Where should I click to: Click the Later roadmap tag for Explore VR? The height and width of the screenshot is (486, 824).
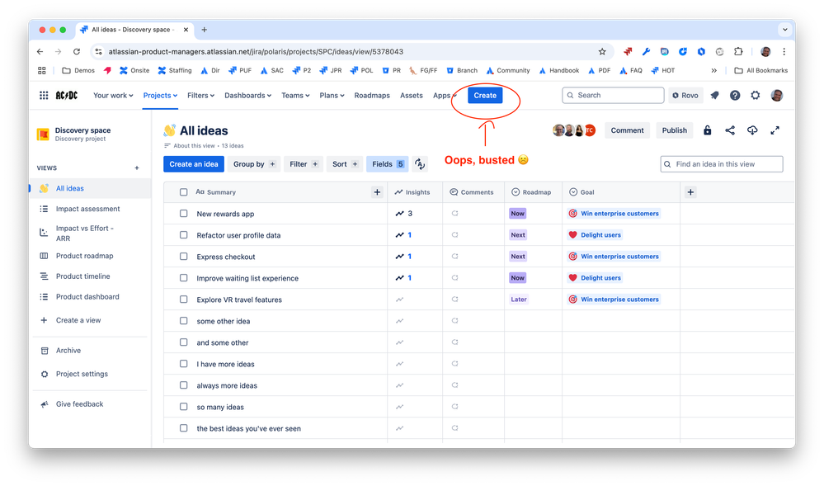[519, 300]
